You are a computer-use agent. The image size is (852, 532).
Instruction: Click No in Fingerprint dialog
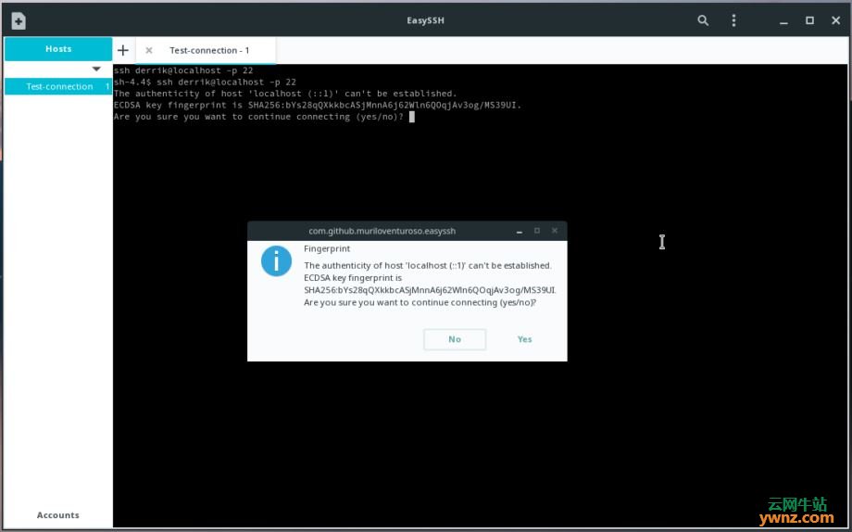coord(455,339)
